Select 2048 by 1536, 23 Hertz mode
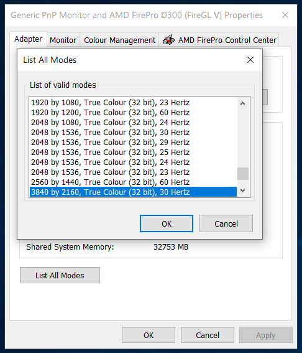 click(133, 172)
